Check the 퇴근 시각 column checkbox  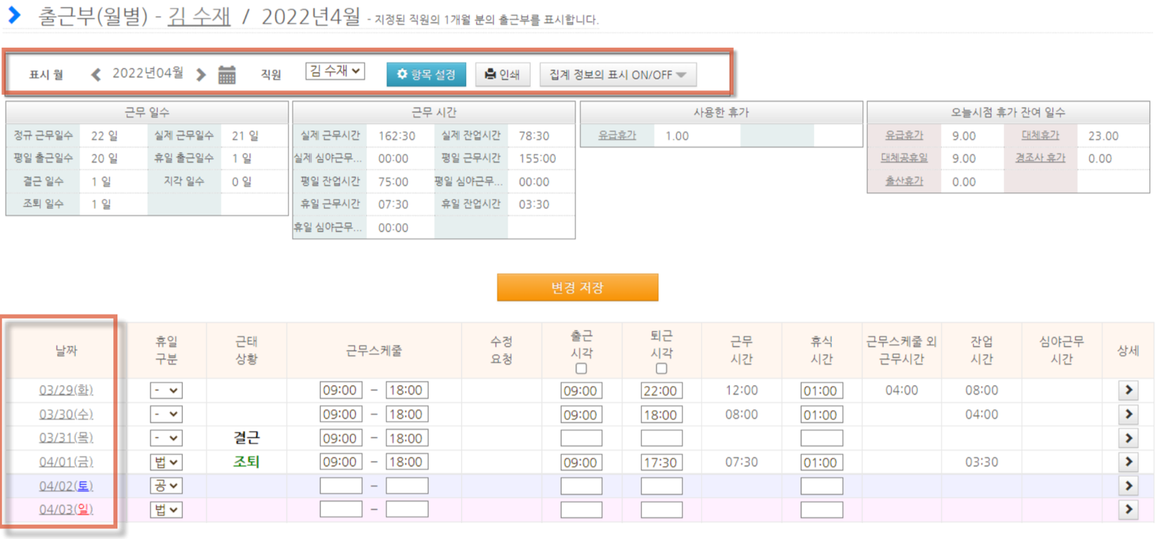tap(661, 368)
